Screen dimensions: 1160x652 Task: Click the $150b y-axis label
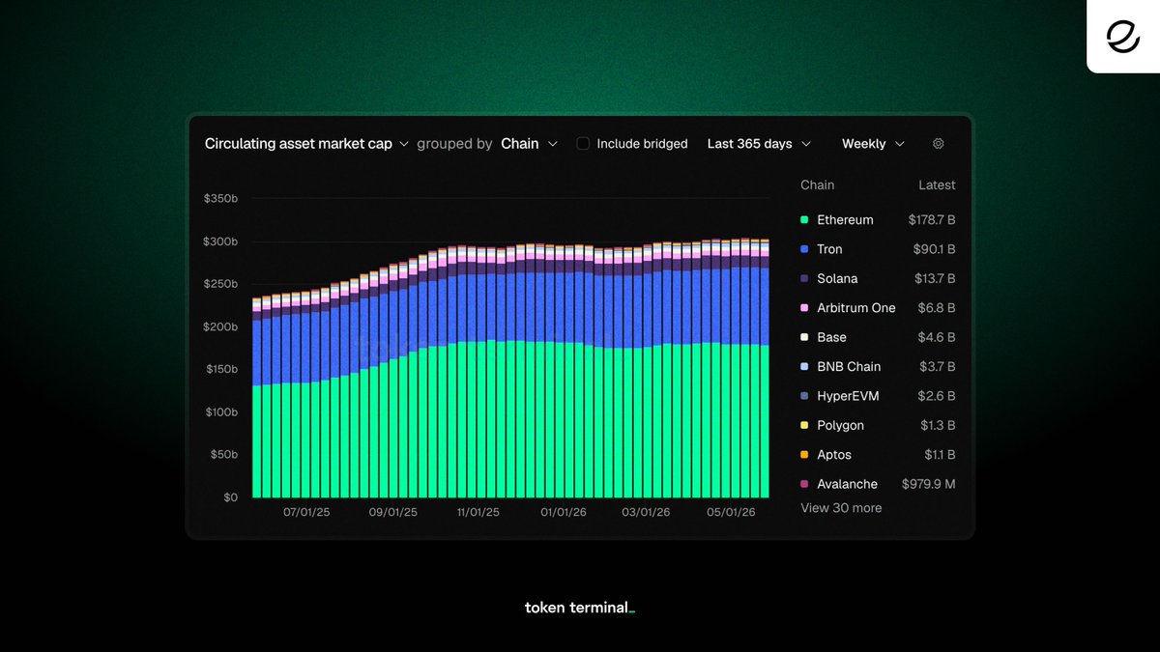pos(220,369)
